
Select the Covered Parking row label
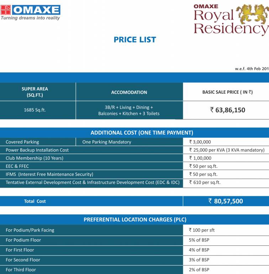[x=22, y=142]
